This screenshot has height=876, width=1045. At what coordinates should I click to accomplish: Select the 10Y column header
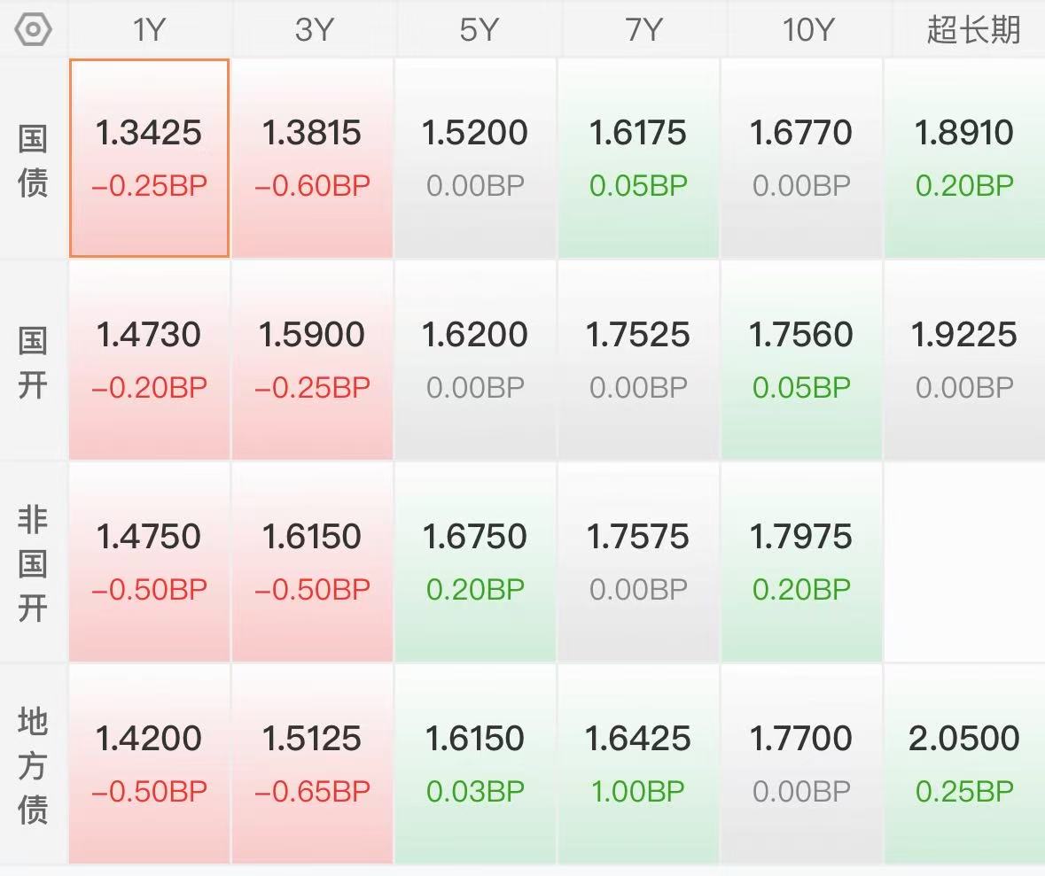[807, 30]
